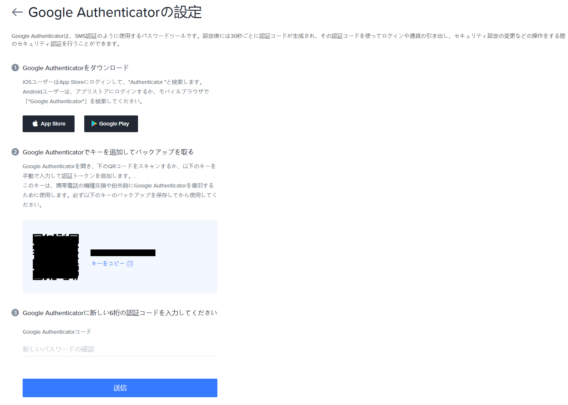Click the Google Authenticatorコード field label
The width and height of the screenshot is (568, 405).
pyautogui.click(x=57, y=332)
